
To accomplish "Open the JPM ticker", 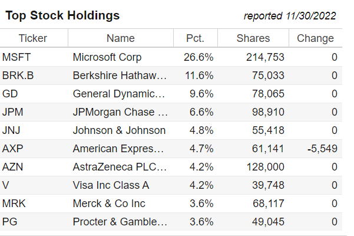I will [x=13, y=112].
